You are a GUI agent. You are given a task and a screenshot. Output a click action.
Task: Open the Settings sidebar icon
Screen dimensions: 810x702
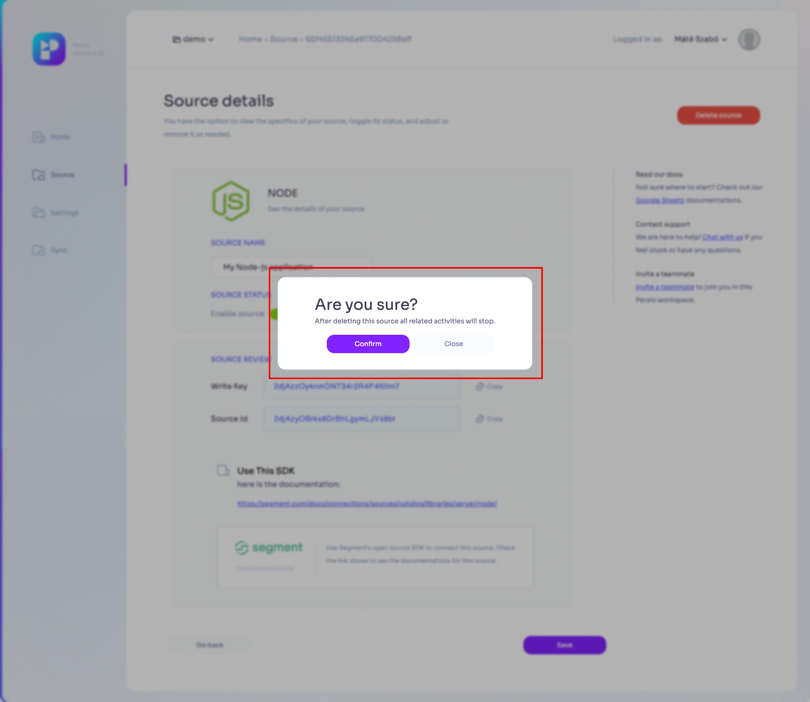point(38,212)
